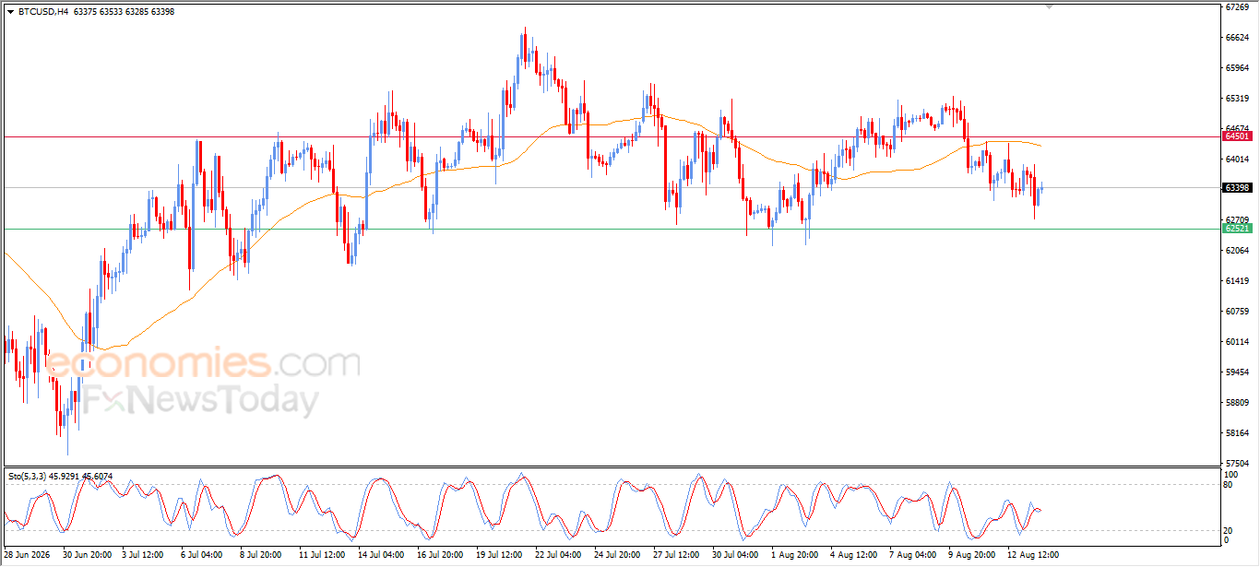Click the stochastic 80 level scale mark
This screenshot has height=567, width=1260.
[x=1229, y=484]
